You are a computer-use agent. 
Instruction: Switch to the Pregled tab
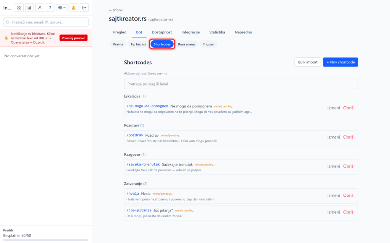tap(120, 32)
